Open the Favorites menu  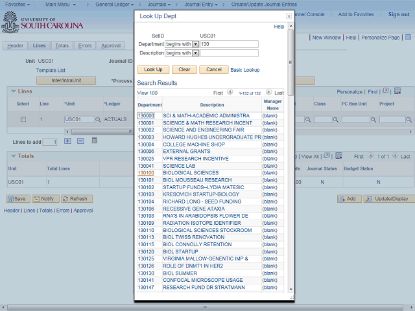(x=18, y=5)
